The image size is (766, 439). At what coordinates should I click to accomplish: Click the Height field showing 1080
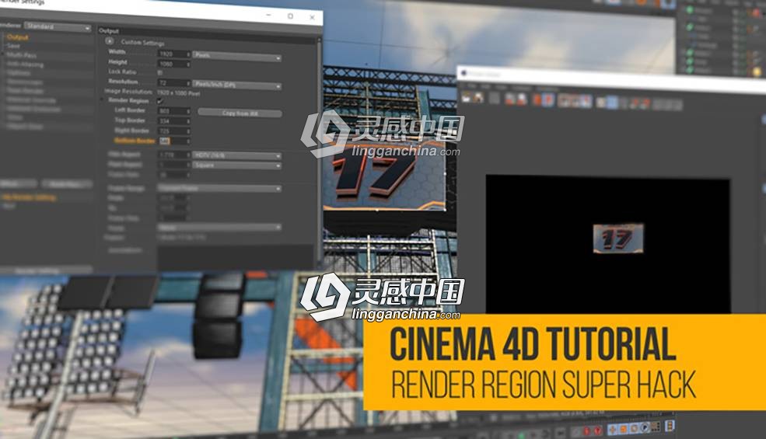(174, 64)
